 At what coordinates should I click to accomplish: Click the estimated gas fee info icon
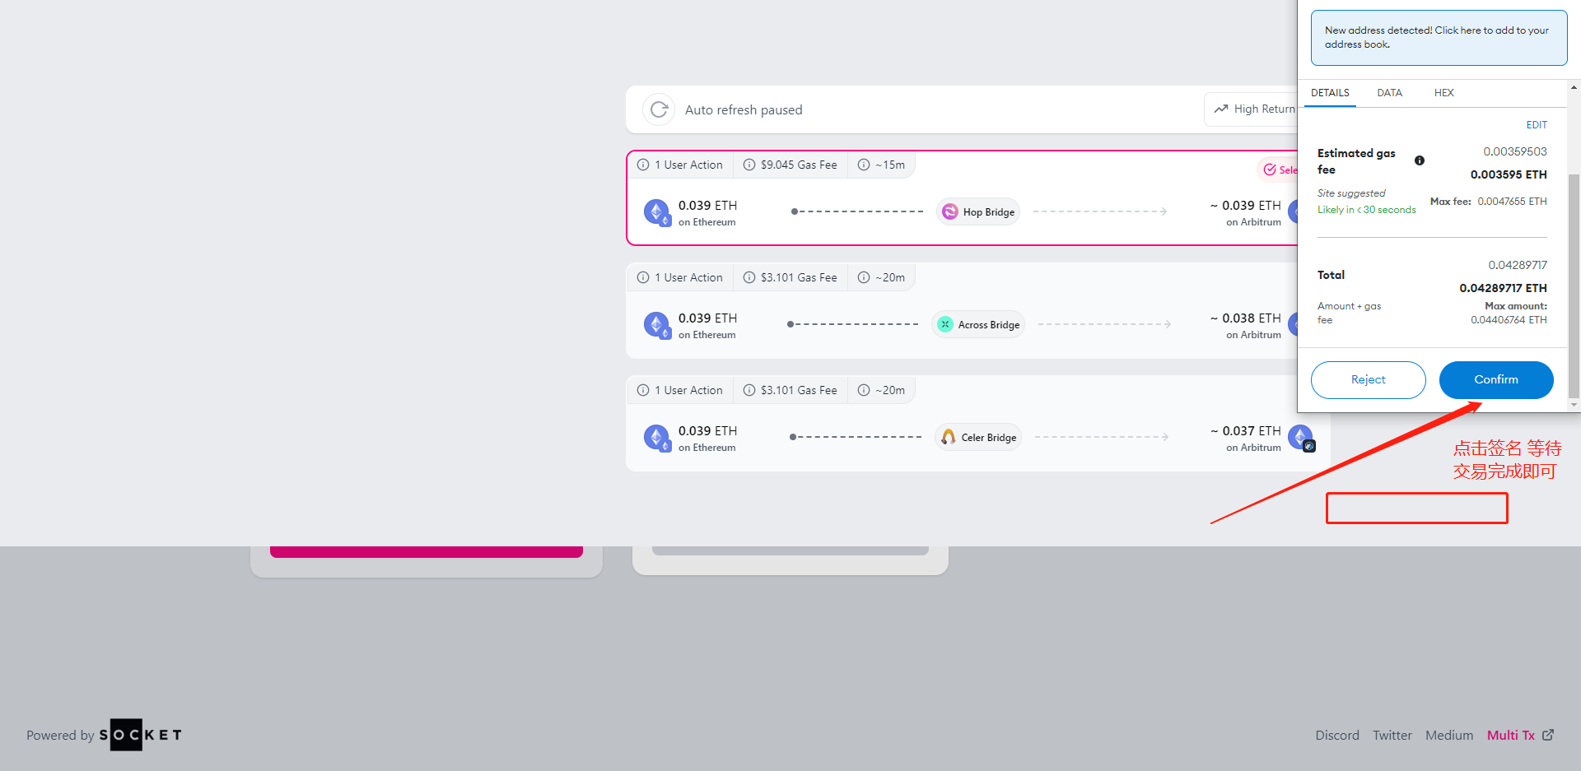pos(1420,160)
